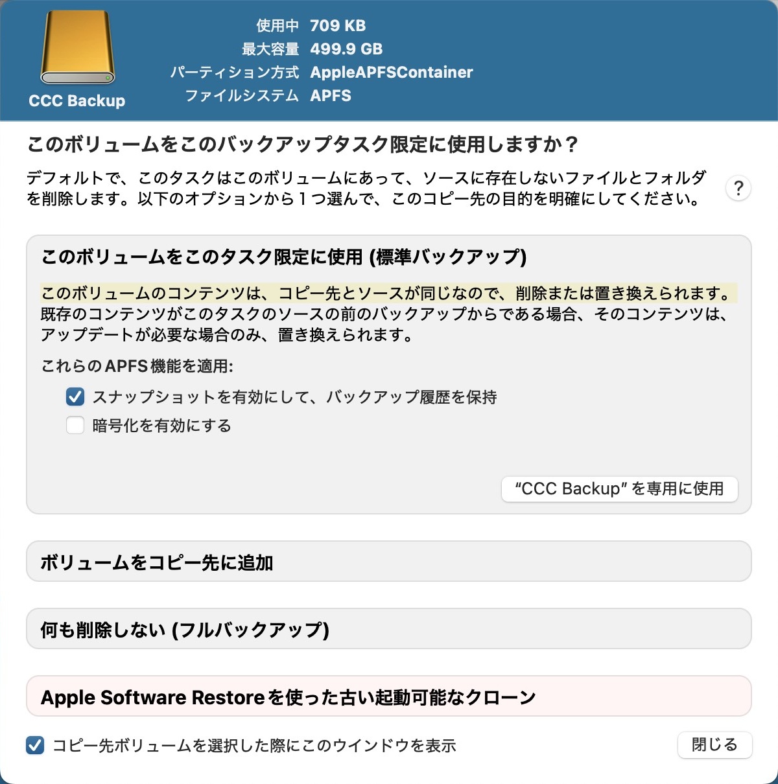Toggle コピー先ボリュームを選択した際にこのウインドウを表示 checkbox

35,745
